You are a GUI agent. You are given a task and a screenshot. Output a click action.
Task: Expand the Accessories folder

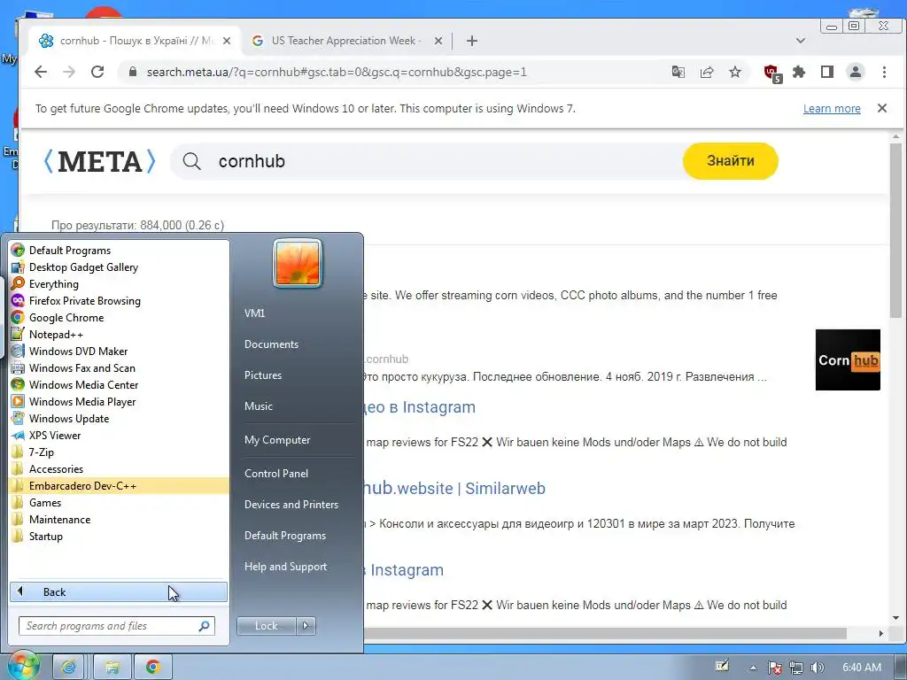(x=119, y=469)
